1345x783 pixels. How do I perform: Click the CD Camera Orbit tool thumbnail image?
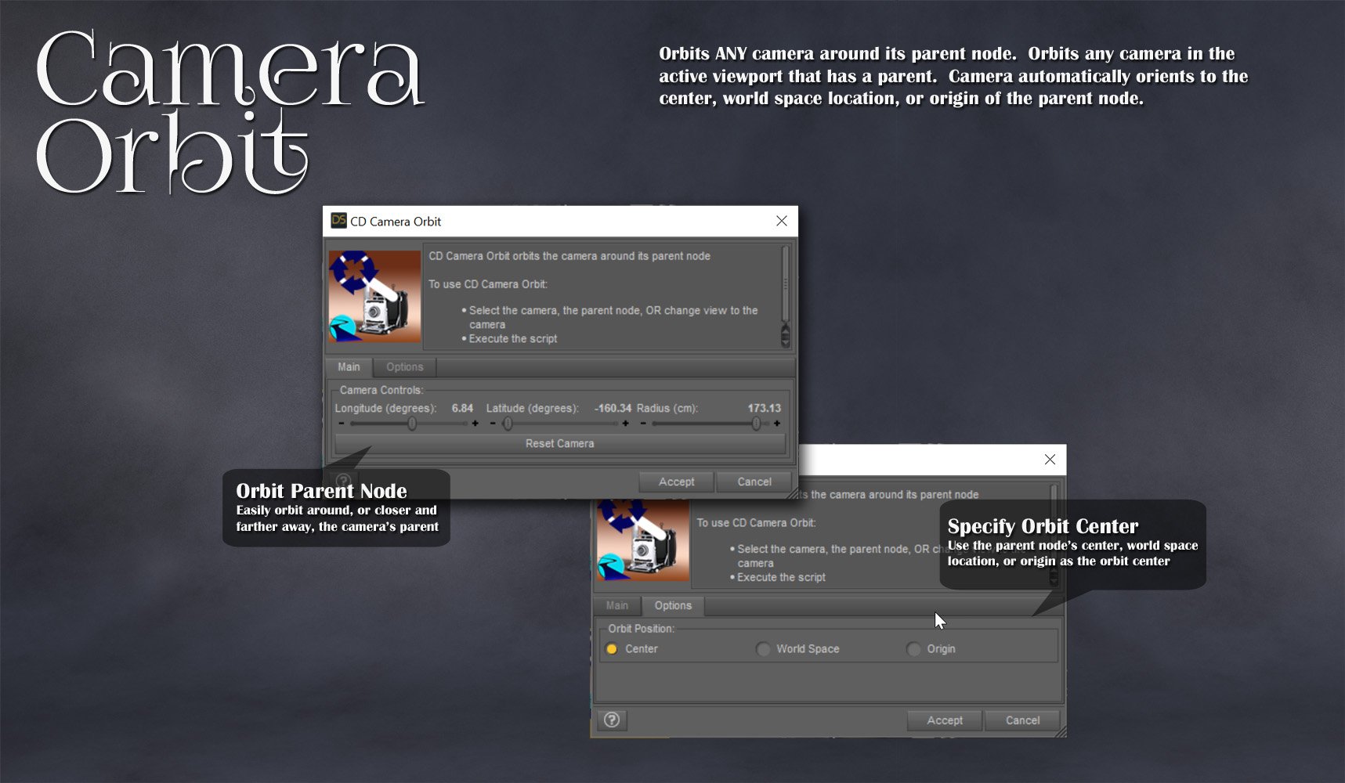tap(374, 297)
